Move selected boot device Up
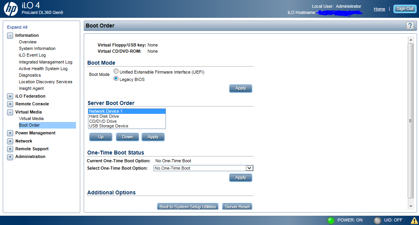 coord(101,137)
